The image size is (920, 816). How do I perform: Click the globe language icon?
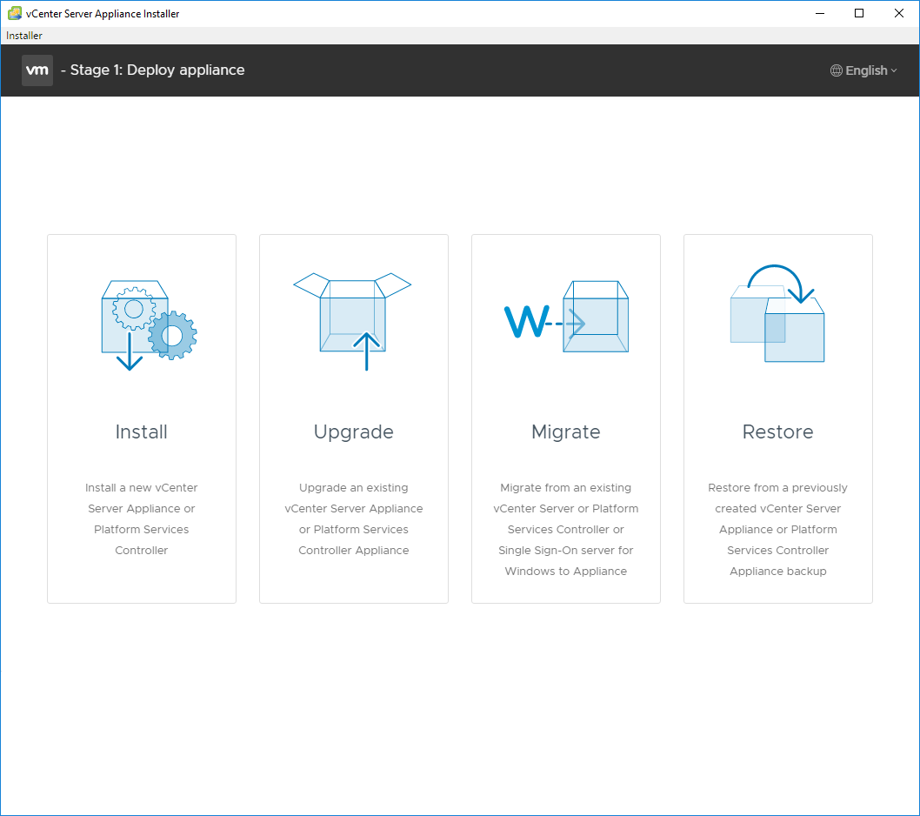coord(837,70)
